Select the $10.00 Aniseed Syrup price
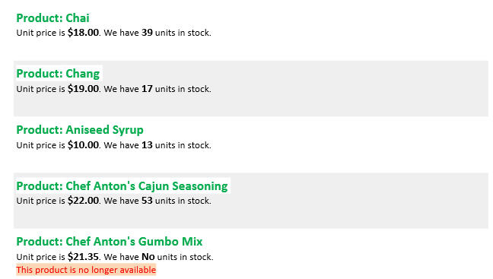493x279 pixels. point(84,145)
